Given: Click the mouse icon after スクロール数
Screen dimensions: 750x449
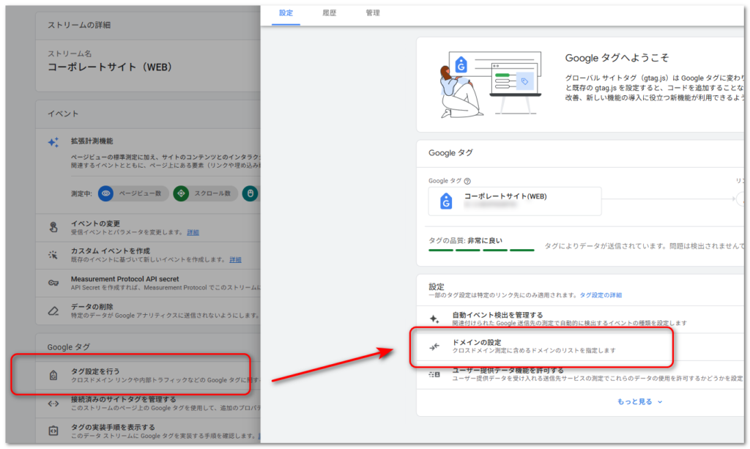Looking at the screenshot, I should [x=250, y=193].
